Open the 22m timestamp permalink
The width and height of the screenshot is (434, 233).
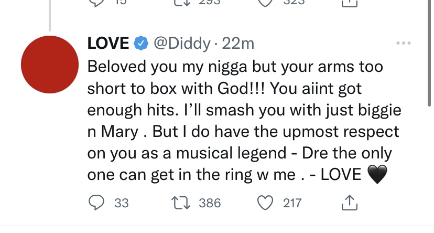tap(238, 44)
